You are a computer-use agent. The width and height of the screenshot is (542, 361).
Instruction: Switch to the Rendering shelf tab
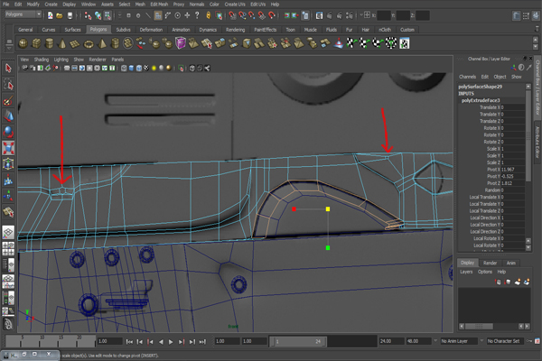[235, 30]
